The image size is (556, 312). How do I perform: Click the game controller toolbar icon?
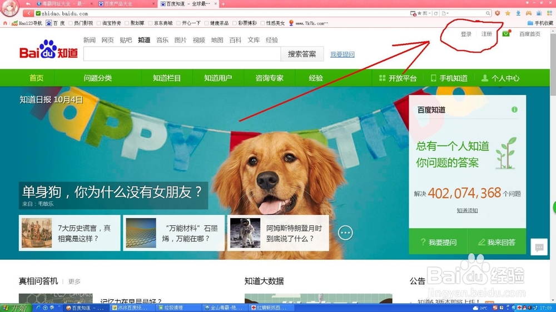[x=529, y=13]
